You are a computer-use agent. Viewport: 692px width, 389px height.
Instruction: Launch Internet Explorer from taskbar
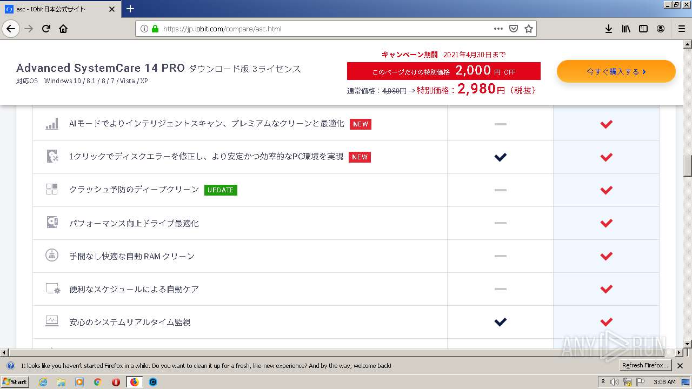43,382
